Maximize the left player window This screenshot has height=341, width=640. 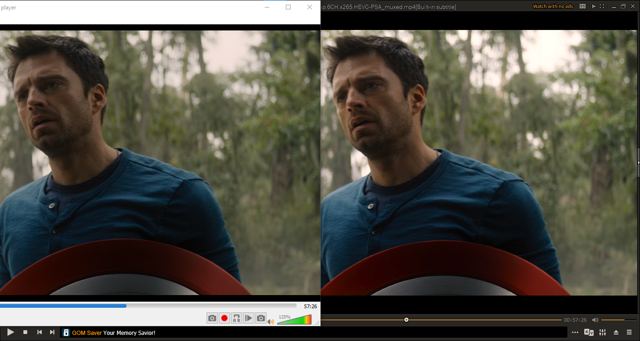(x=288, y=7)
